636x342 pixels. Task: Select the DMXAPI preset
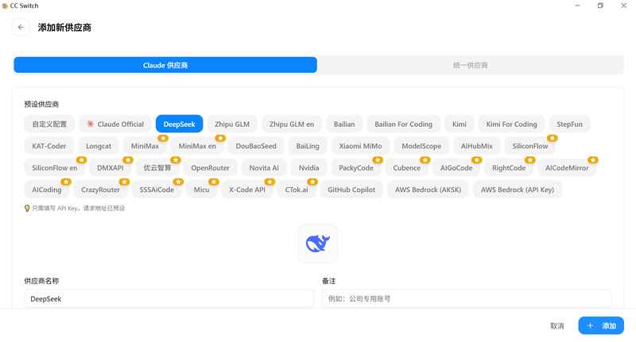click(111, 168)
